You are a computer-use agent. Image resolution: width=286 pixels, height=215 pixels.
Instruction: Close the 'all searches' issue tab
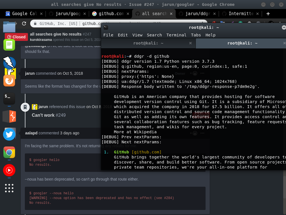(x=171, y=14)
